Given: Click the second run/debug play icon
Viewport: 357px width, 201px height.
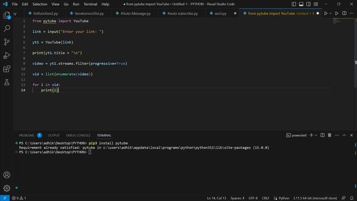Looking at the screenshot, I should (x=337, y=13).
